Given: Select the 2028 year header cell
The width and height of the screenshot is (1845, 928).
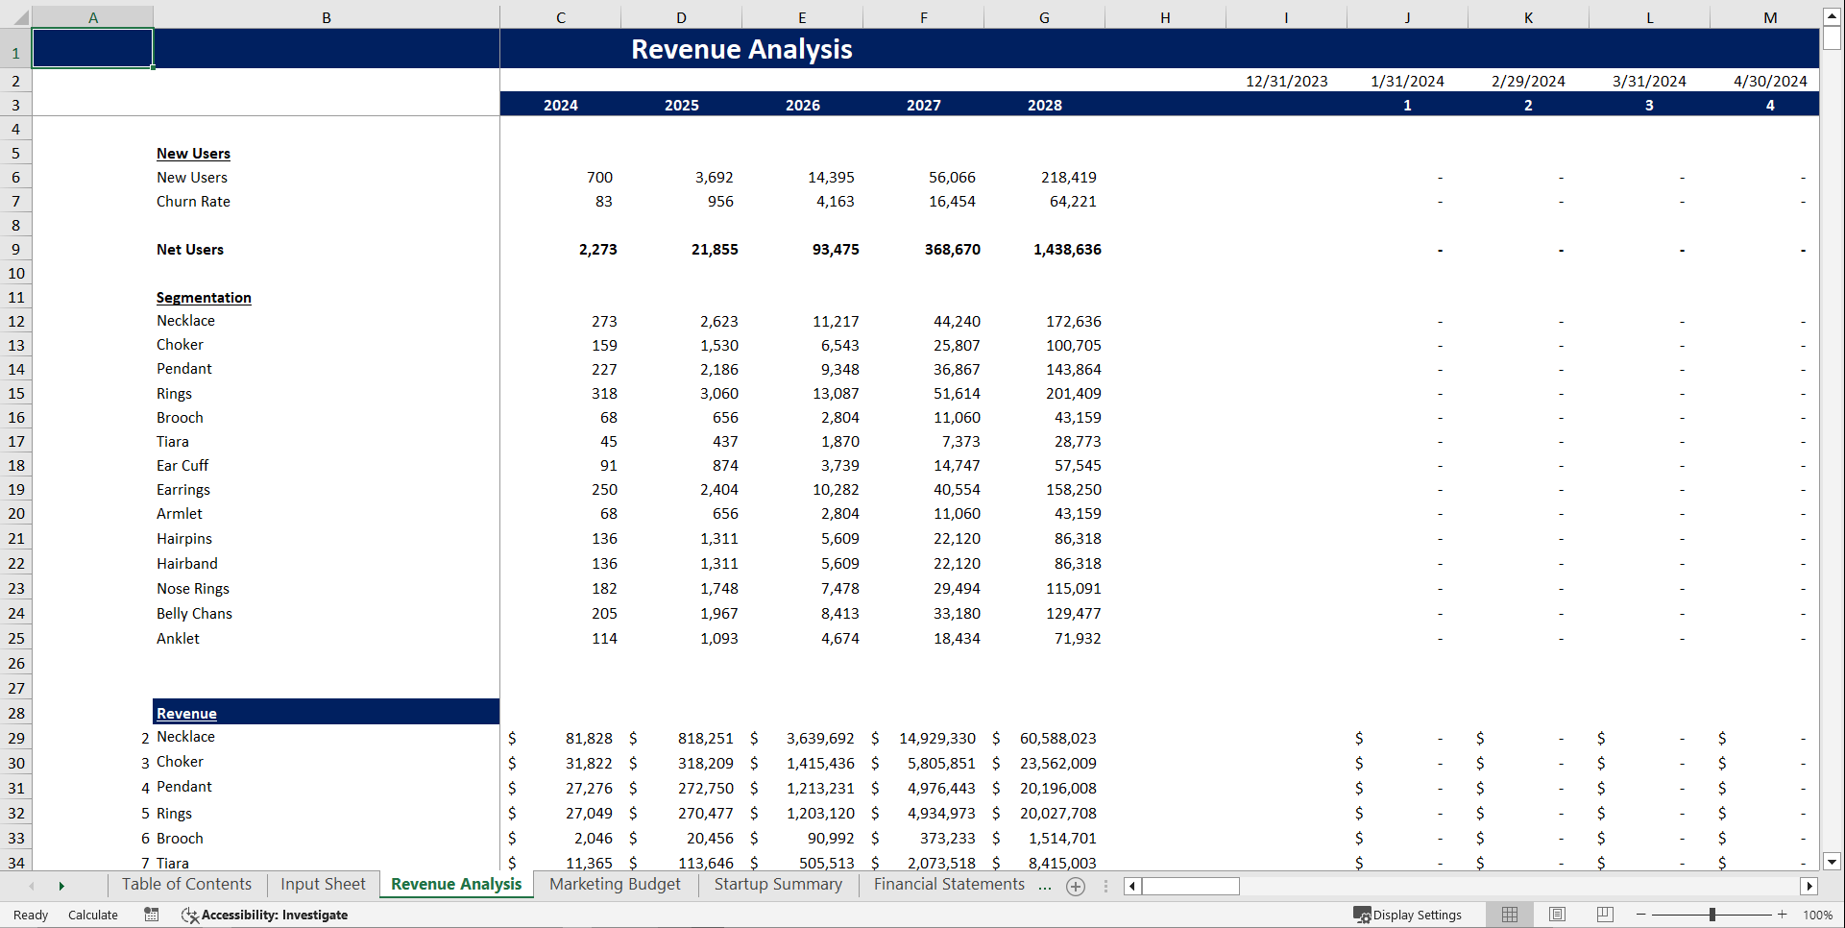Looking at the screenshot, I should point(1045,105).
